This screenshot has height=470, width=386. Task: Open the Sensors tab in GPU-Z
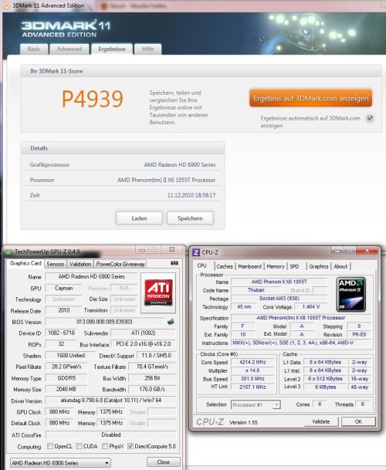pos(56,264)
